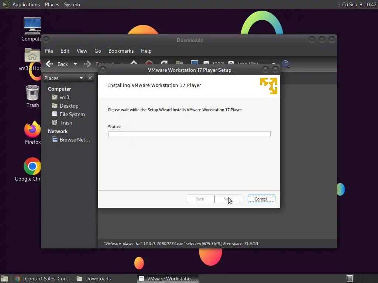Click the Forward arrow icon in toolbar
Screen dimensions: 378x283
[x=87, y=64]
